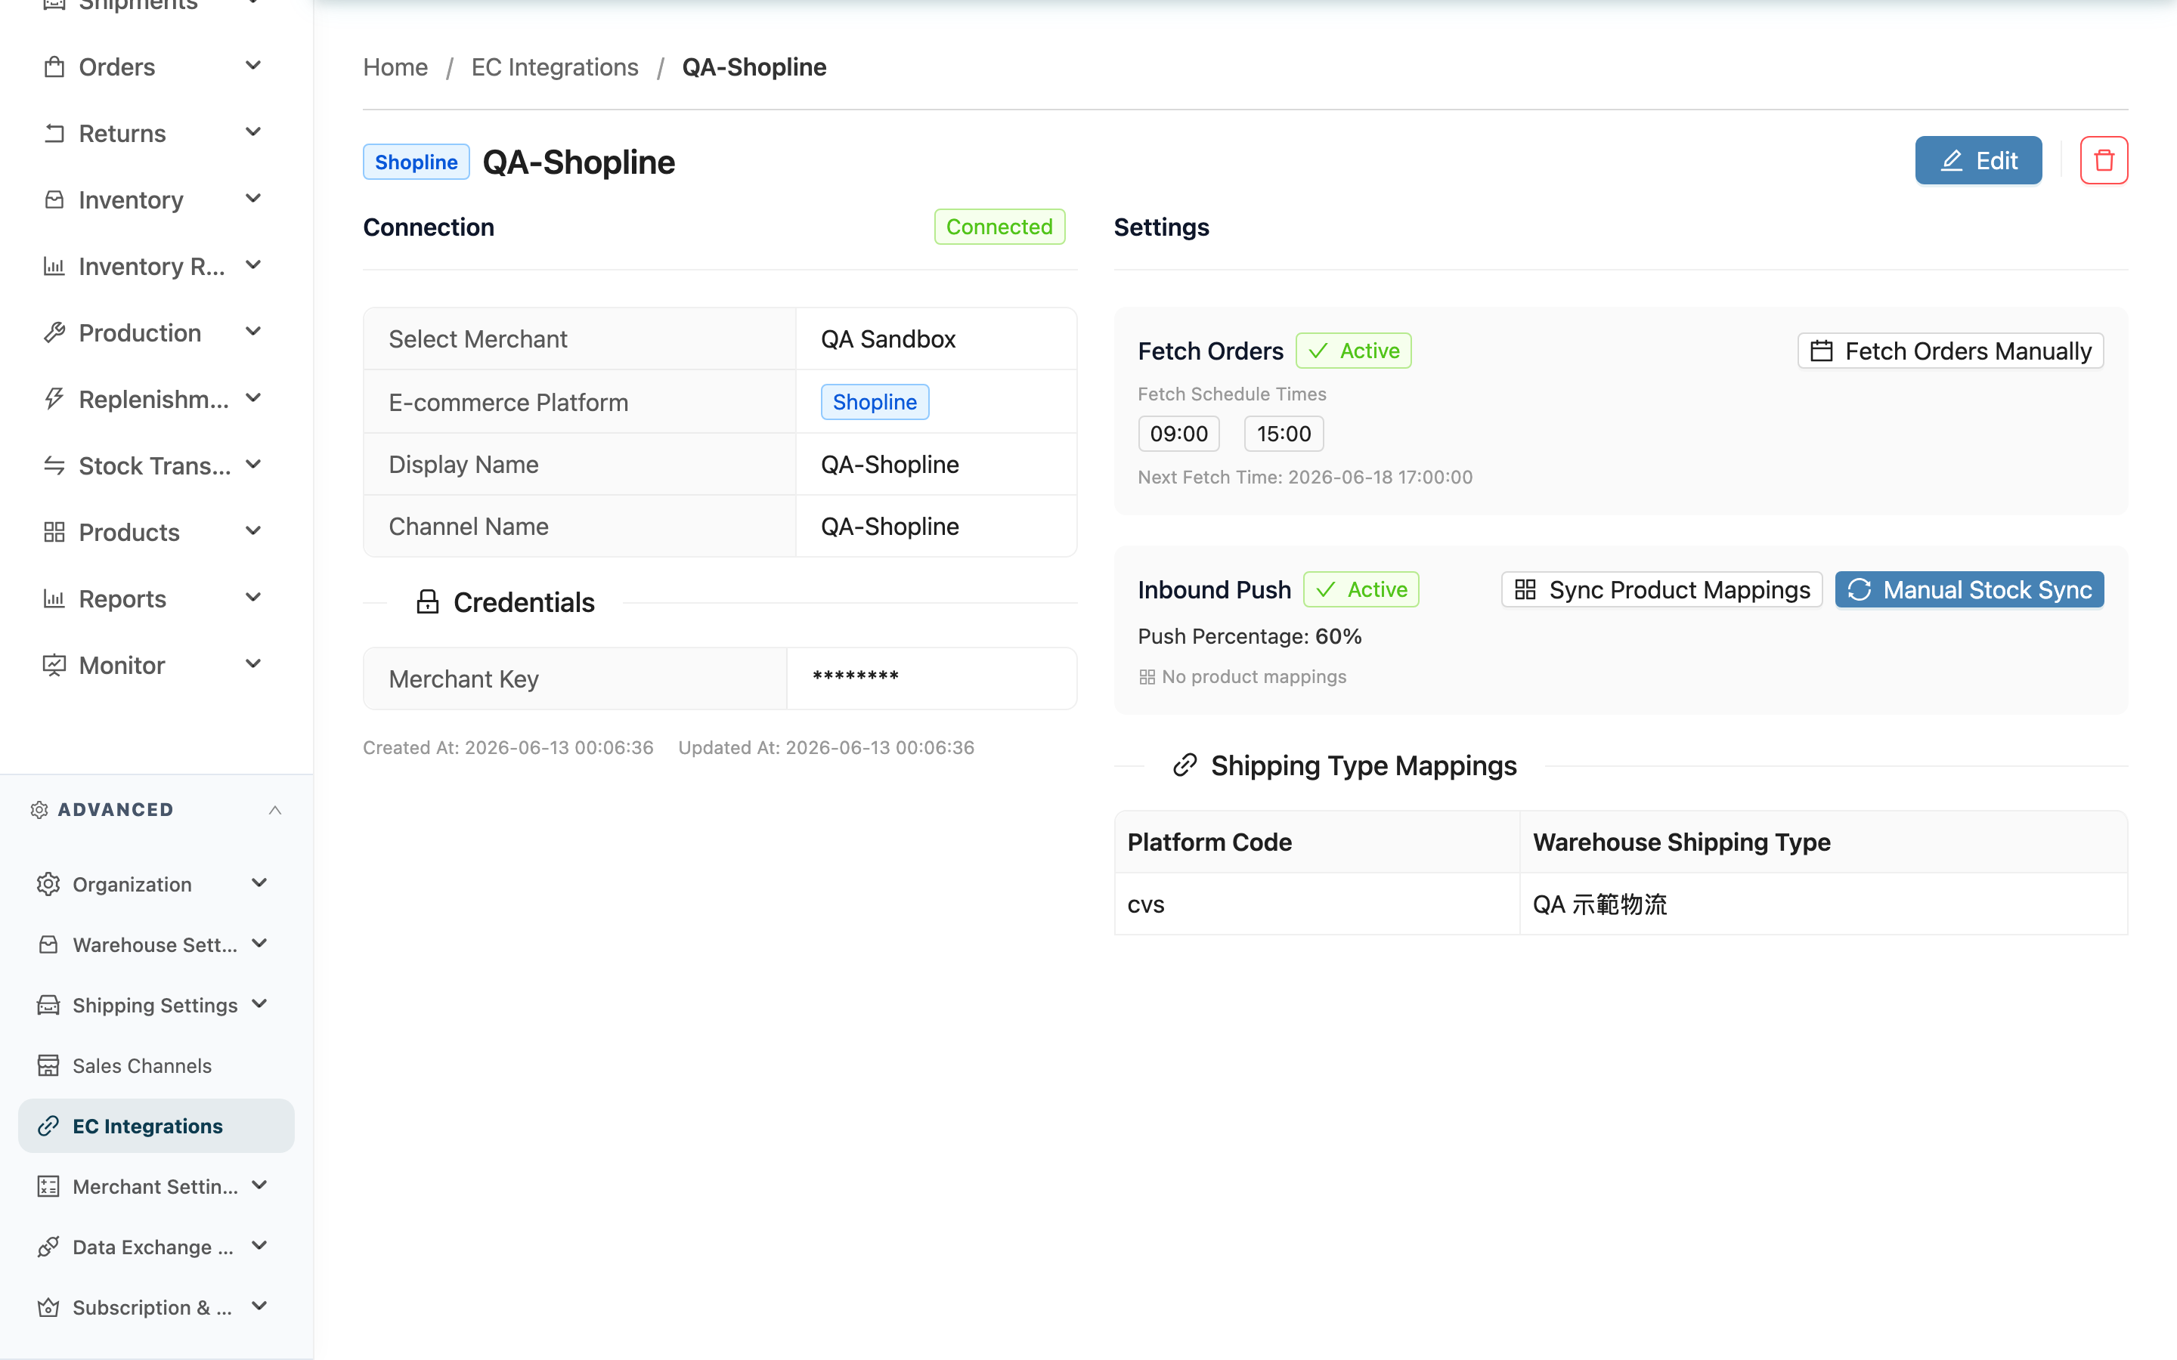The width and height of the screenshot is (2177, 1360).
Task: Expand the Production menu chevron
Action: [254, 332]
